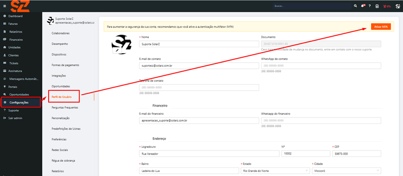The image size is (403, 176).
Task: Click the 'Endereço' section heading
Action: coord(159,139)
